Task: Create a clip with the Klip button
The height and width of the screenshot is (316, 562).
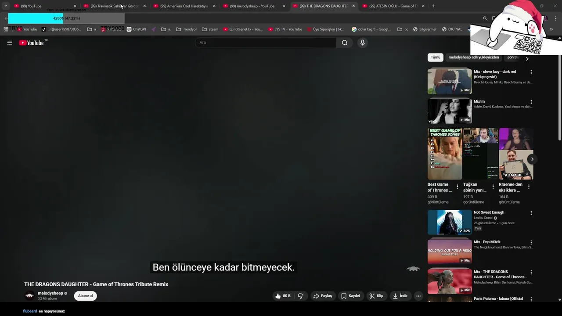Action: tap(376, 296)
